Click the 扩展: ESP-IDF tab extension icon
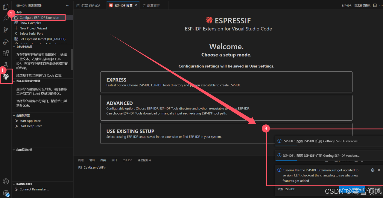This screenshot has width=383, height=198. [78, 5]
